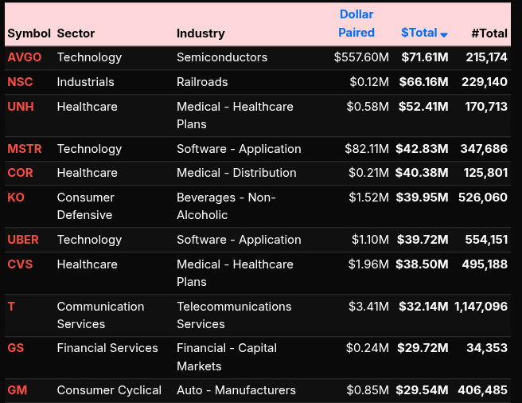Click the GS ticker symbol

(x=16, y=348)
